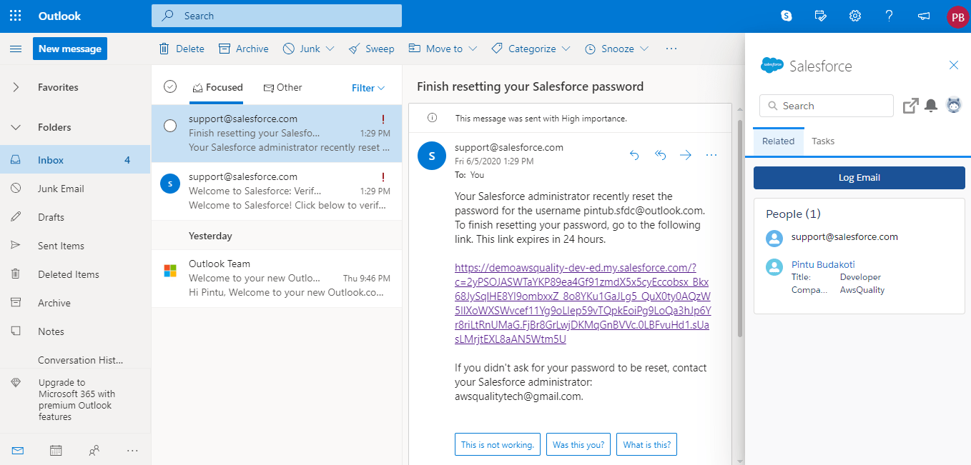Switch to Mail view in bottom bar

click(x=18, y=450)
